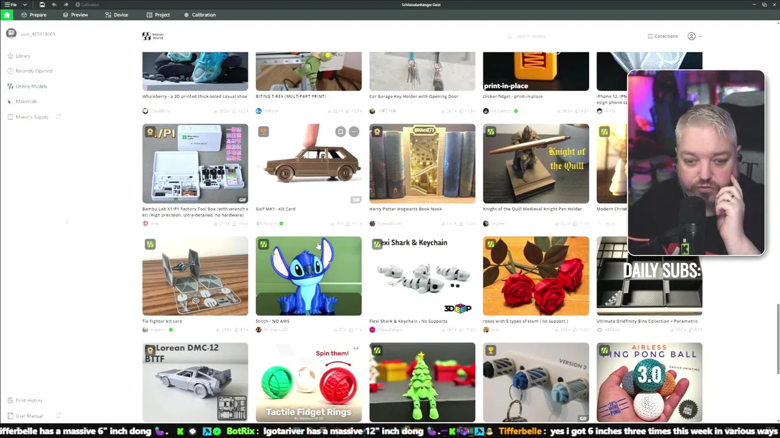Image resolution: width=780 pixels, height=438 pixels.
Task: Open the Whaleberry shoe model thumbnail
Action: 195,71
